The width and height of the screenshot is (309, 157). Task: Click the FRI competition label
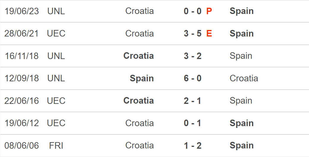point(56,146)
